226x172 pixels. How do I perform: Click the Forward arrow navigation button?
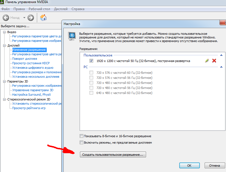pyautogui.click(x=31, y=18)
